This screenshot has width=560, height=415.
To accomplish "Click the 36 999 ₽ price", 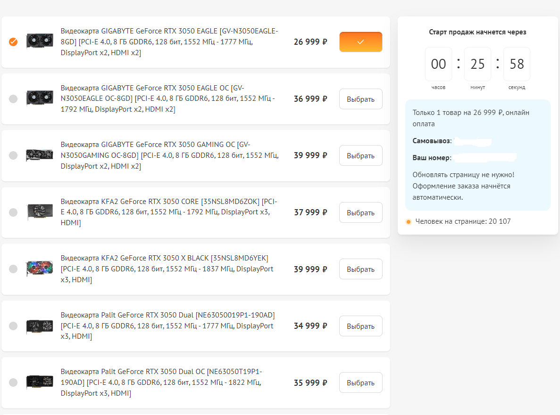I will pos(310,99).
